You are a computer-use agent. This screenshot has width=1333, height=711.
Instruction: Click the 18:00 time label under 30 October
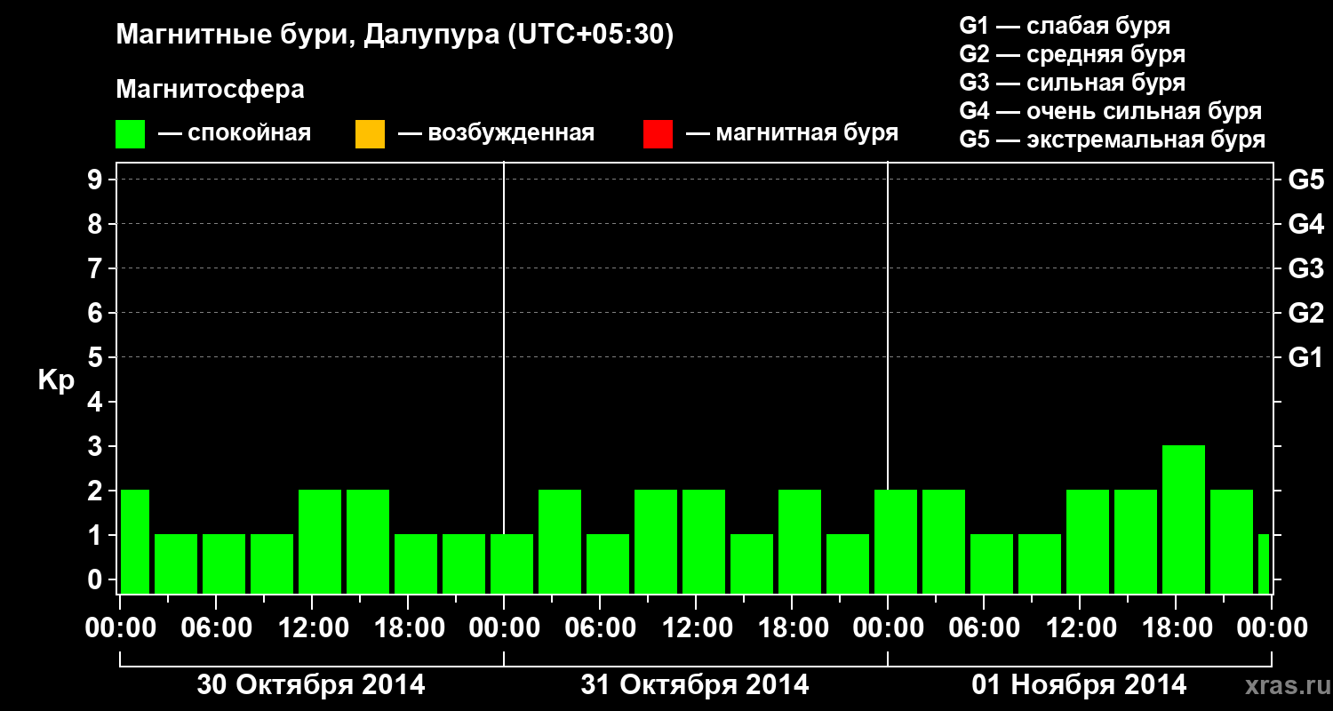click(410, 627)
